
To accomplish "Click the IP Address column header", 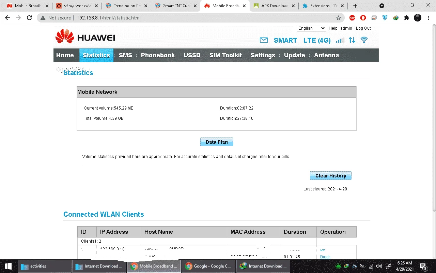I will click(x=119, y=232).
